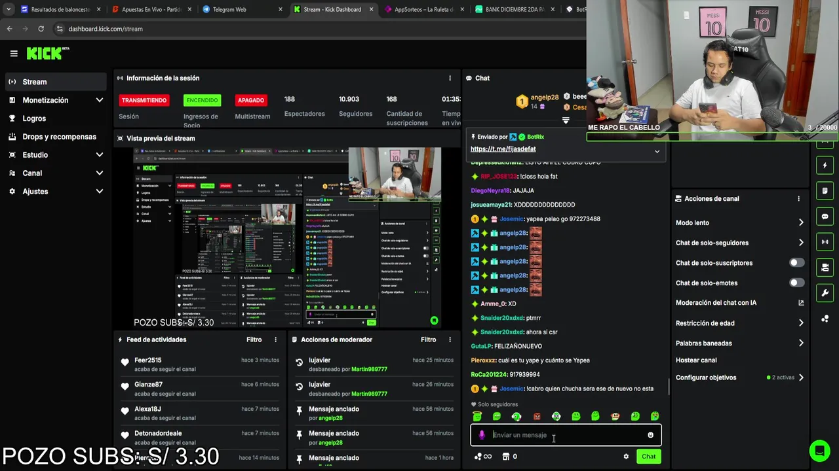This screenshot has width=839, height=471.
Task: Click the wrench sidebar icon
Action: pyautogui.click(x=825, y=293)
